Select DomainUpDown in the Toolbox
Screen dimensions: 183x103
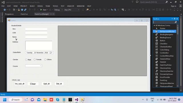[165, 74]
